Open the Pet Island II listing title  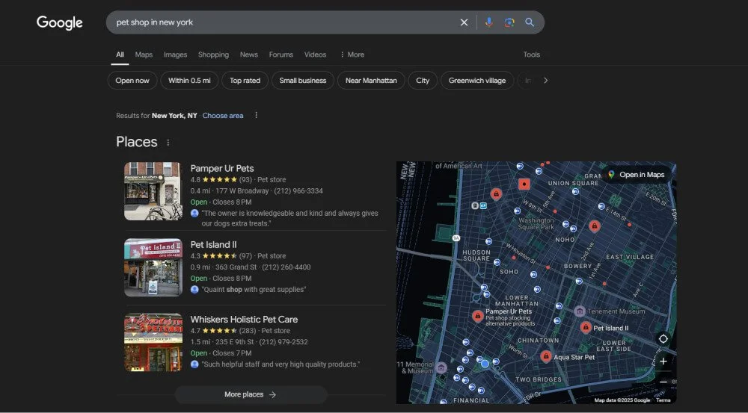click(213, 245)
